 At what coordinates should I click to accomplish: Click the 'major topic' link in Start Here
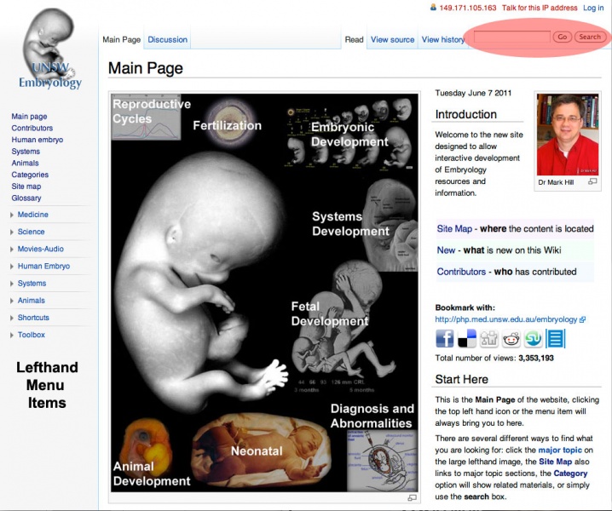click(560, 450)
